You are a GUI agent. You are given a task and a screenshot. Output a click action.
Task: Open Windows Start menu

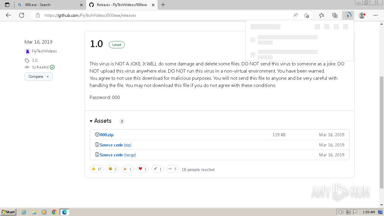pos(8,212)
